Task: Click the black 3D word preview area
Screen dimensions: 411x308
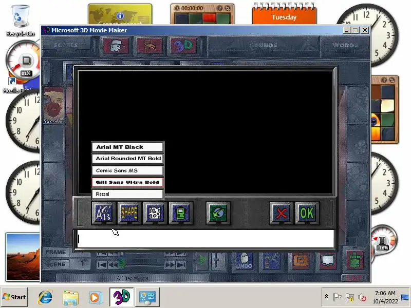Action: 205,132
